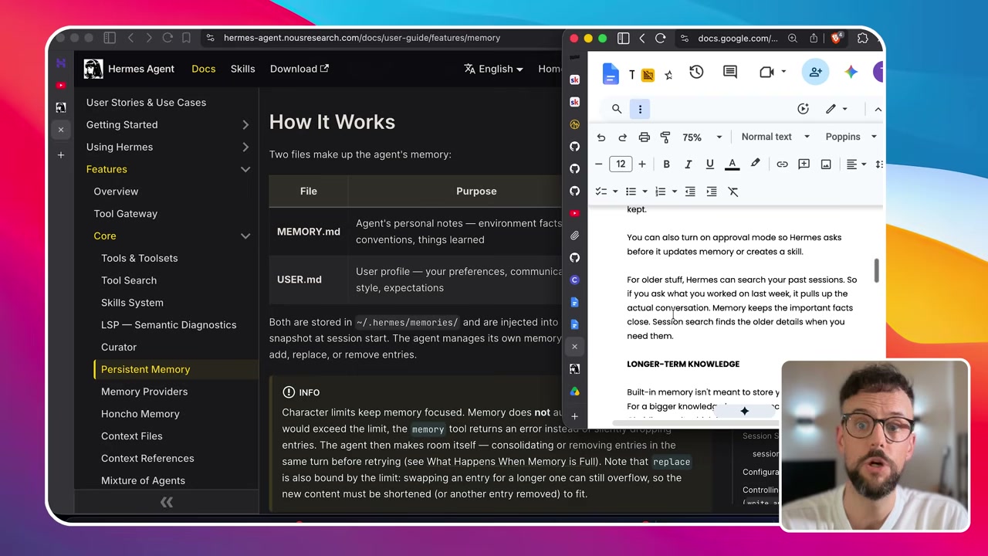988x556 pixels.
Task: Open version history in Google Docs
Action: 696,72
